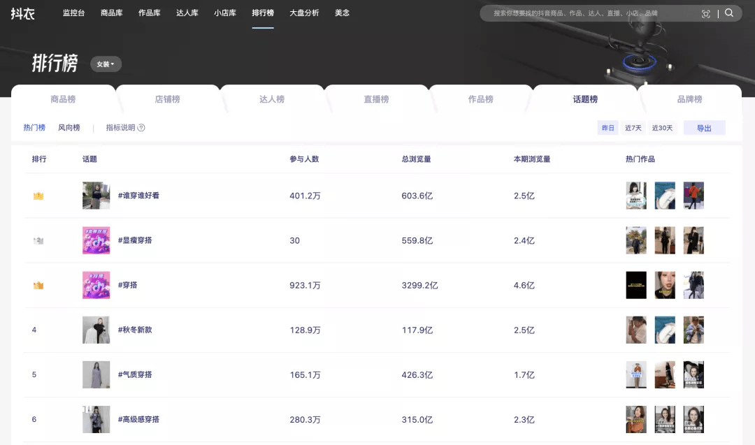Switch to the 直播榜 tab
Screen dimensions: 755x445
(376, 99)
